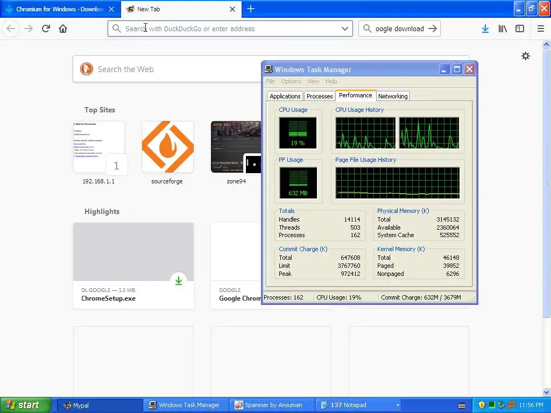
Task: Switch to the Networking tab
Action: 393,96
